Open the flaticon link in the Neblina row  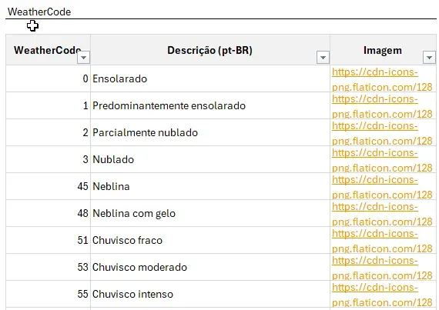coord(382,187)
